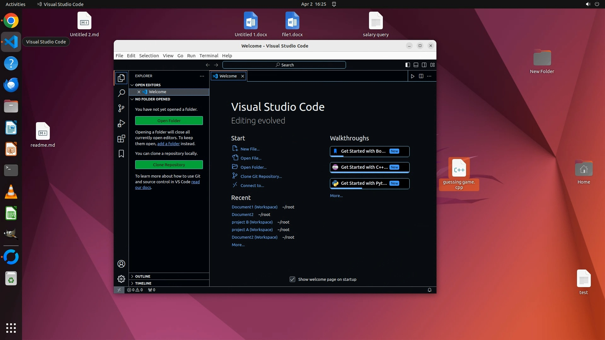
Task: Expand the Timeline section
Action: point(143,283)
